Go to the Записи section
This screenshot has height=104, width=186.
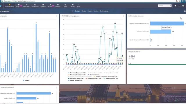[x=58, y=6]
